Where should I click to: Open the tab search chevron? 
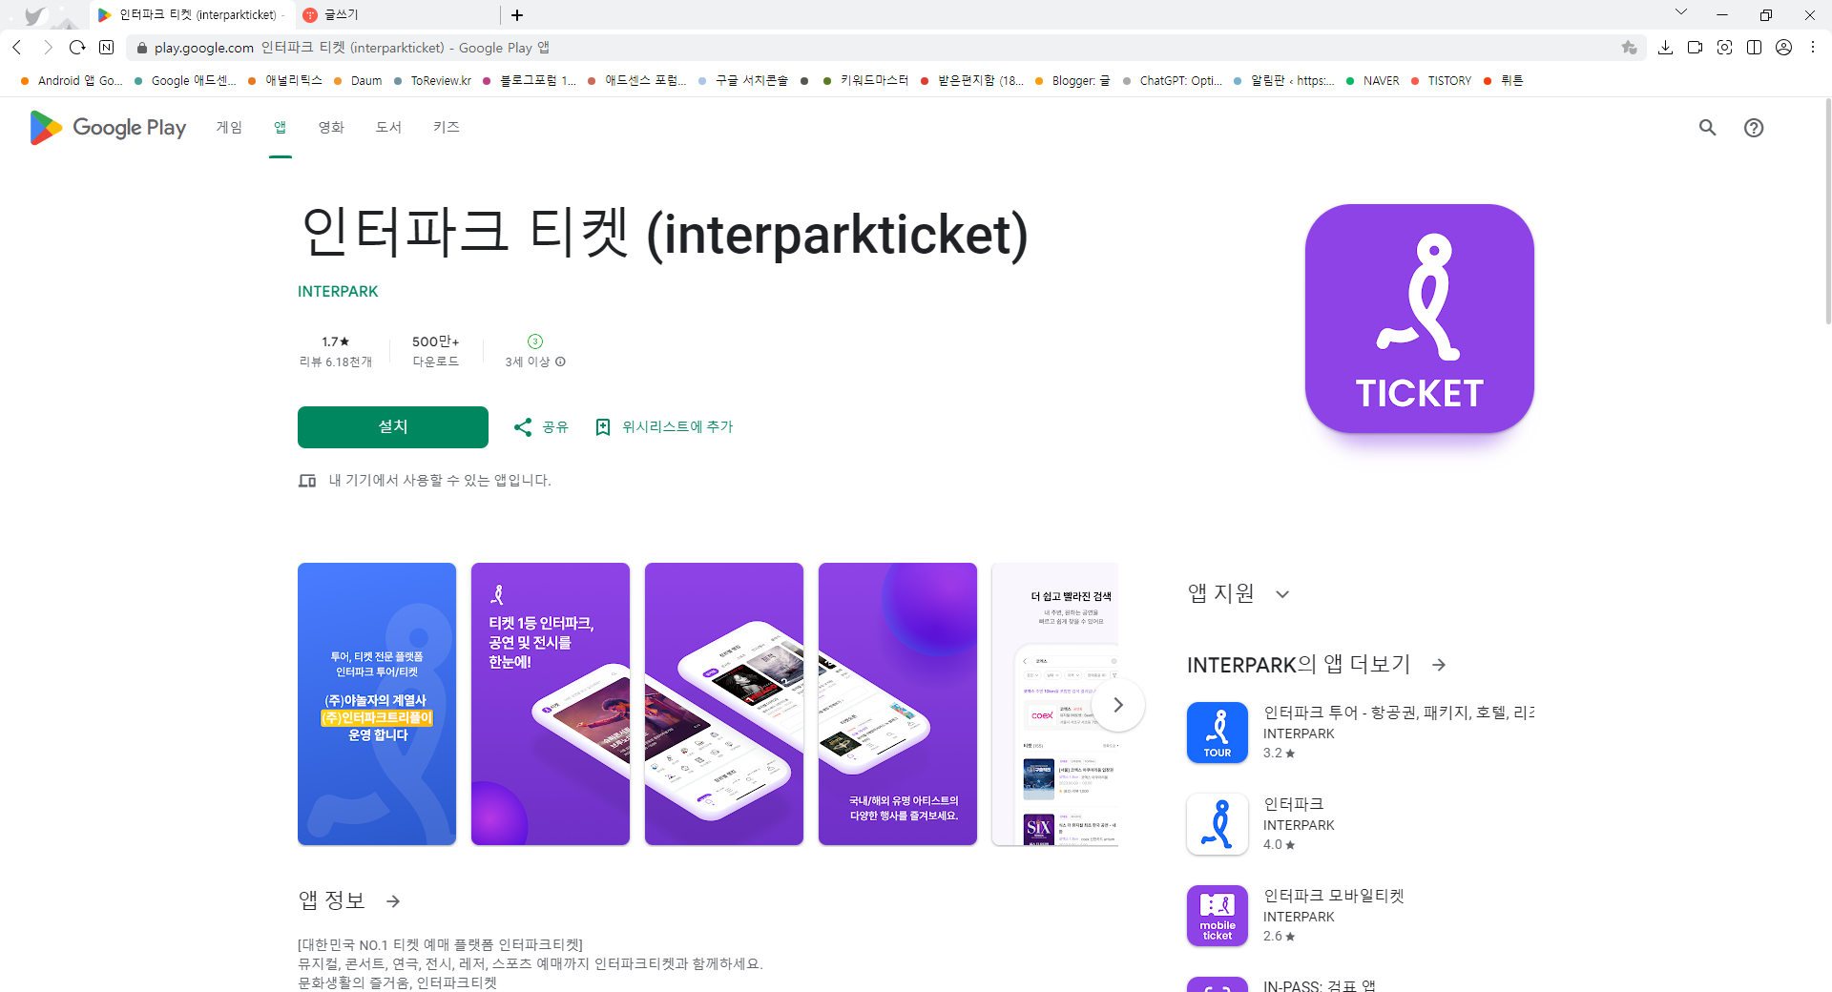(x=1681, y=14)
